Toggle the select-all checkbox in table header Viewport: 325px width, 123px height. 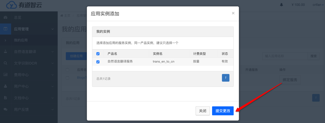click(98, 54)
